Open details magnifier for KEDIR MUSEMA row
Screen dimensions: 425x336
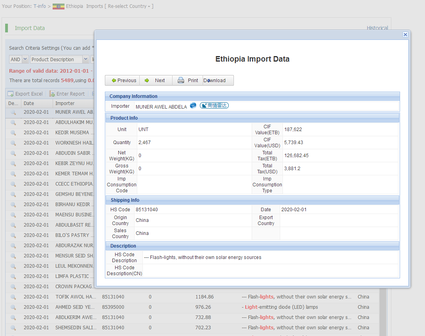pyautogui.click(x=13, y=133)
